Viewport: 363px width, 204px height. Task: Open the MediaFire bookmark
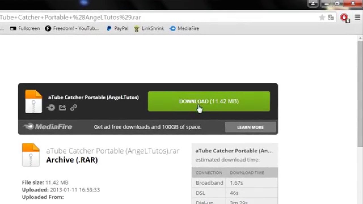pos(184,28)
